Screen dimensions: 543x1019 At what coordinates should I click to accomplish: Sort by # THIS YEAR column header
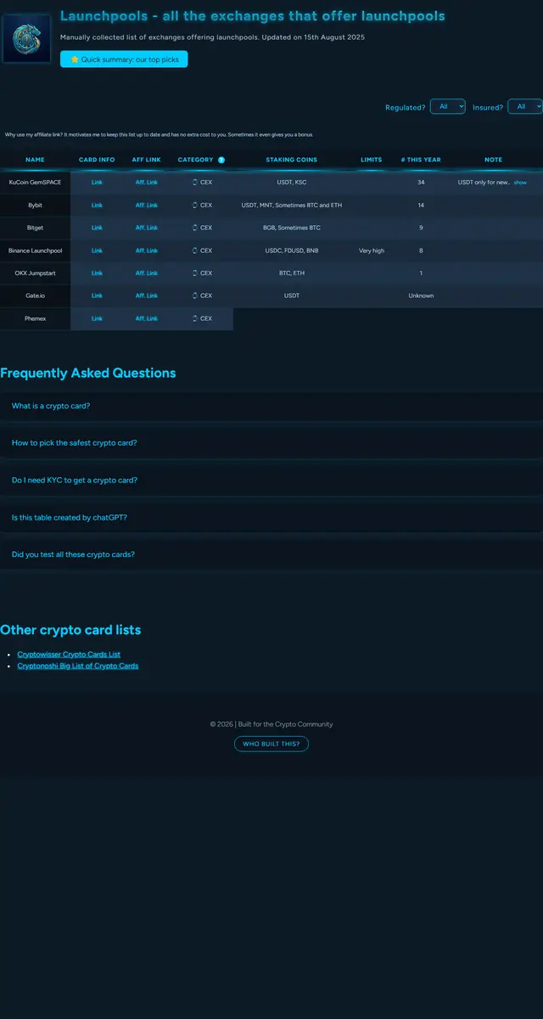coord(421,160)
